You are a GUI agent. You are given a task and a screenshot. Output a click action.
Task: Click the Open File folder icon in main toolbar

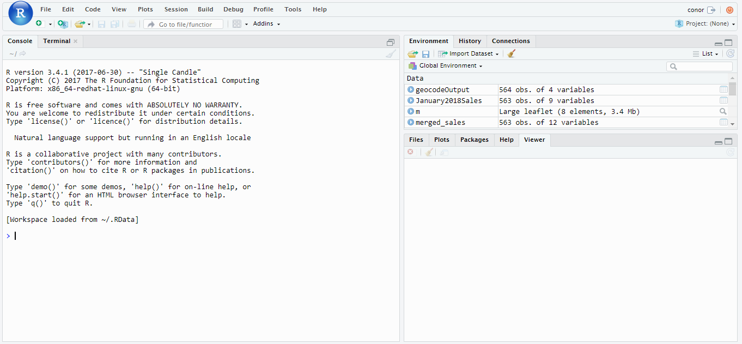(80, 24)
